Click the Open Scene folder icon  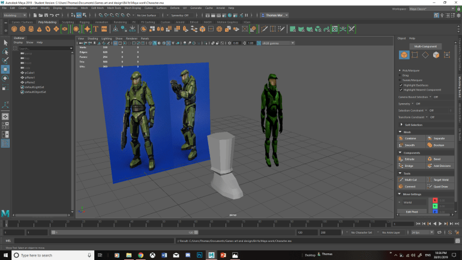(x=40, y=15)
